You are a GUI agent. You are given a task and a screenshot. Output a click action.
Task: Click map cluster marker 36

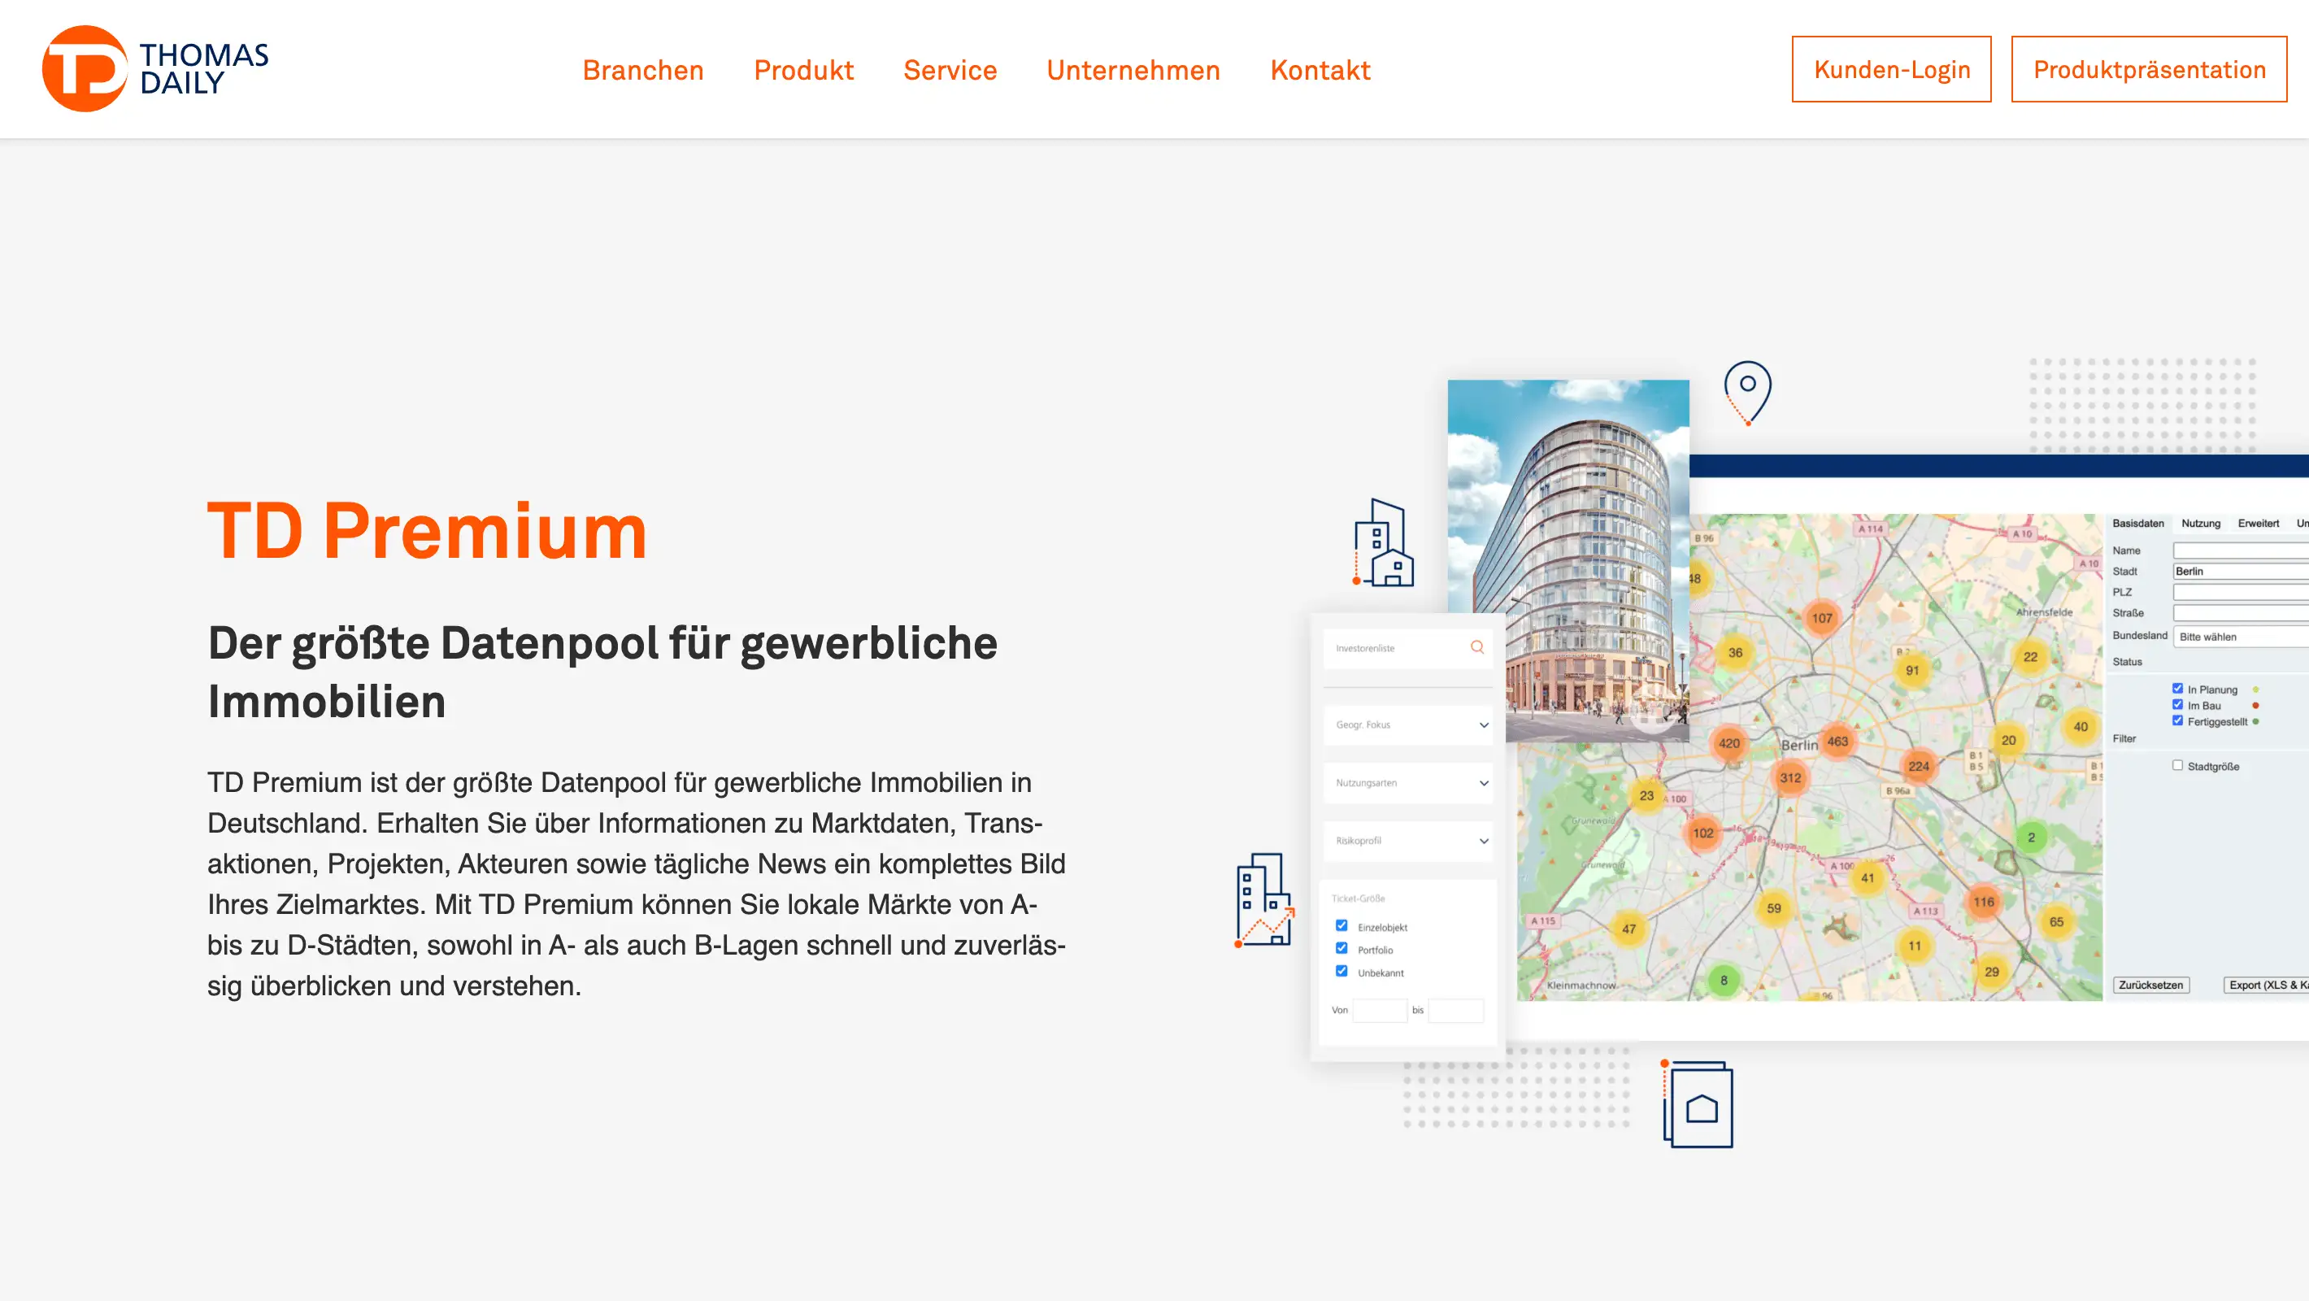1735,653
